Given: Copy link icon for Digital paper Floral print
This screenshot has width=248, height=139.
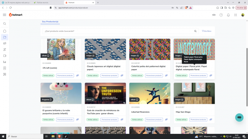Looking at the screenshot, I should click(211, 75).
